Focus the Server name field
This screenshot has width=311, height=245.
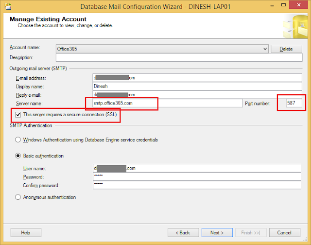(168, 103)
